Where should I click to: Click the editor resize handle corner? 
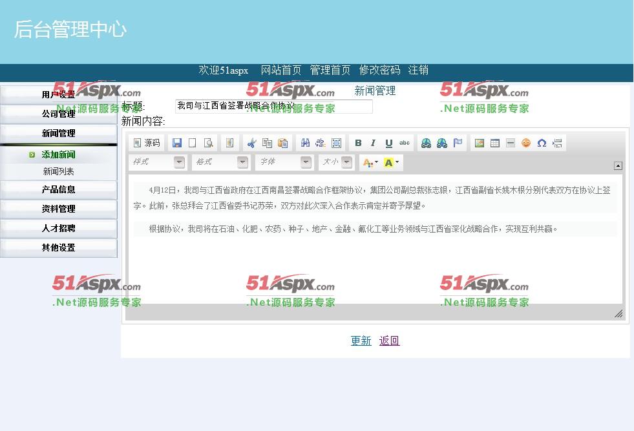(x=618, y=313)
